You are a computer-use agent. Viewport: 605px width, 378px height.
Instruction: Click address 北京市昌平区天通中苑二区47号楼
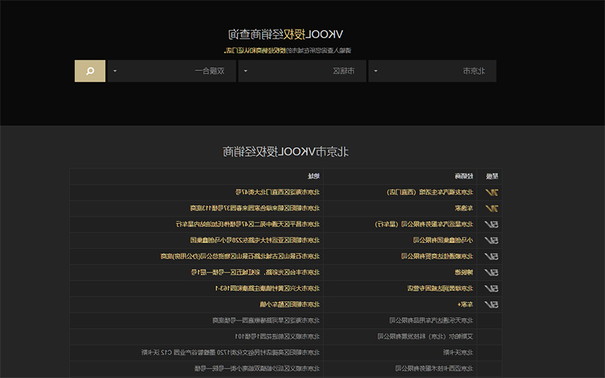(x=248, y=224)
